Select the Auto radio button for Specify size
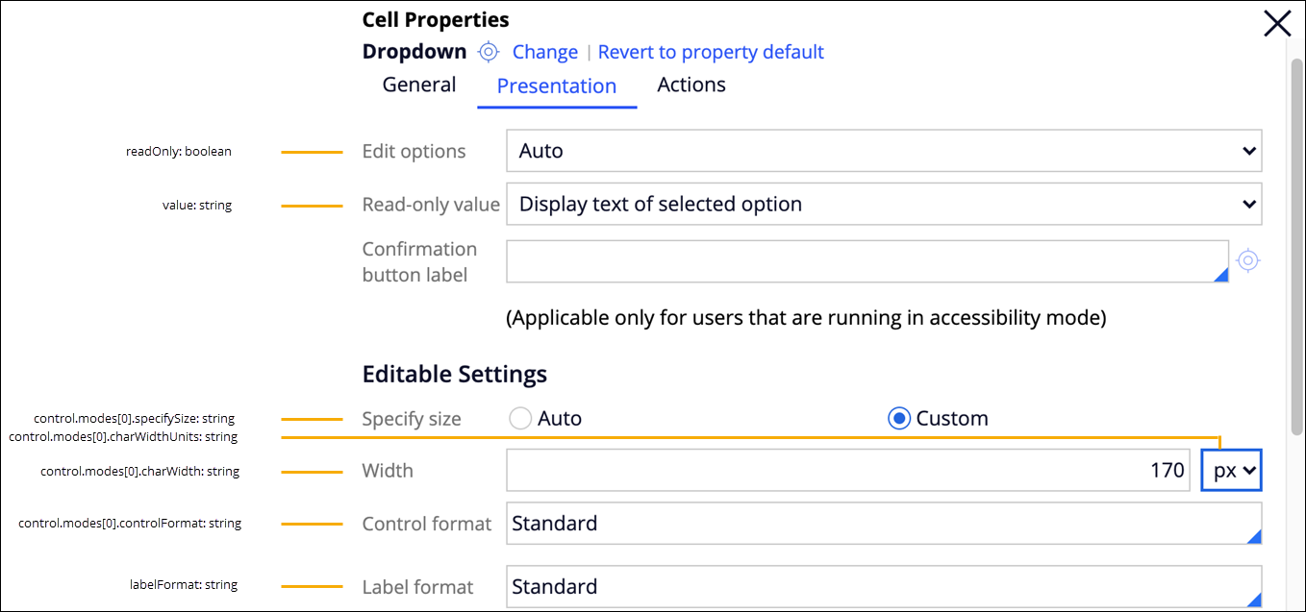The width and height of the screenshot is (1306, 612). pyautogui.click(x=520, y=419)
